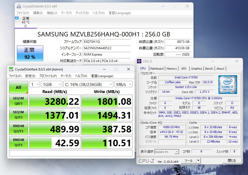Viewport: 248px width, 175px height.
Task: Switch to the About tab in CPU-Z
Action: [x=220, y=69]
